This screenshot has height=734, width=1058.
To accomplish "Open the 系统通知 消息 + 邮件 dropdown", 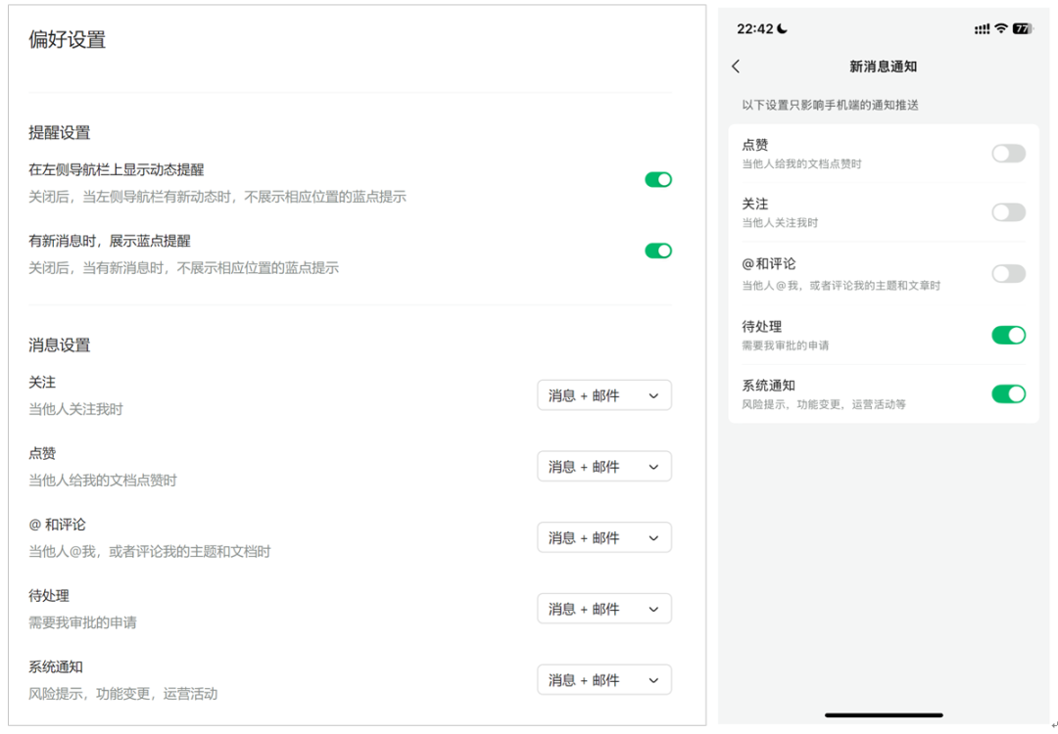I will (603, 679).
